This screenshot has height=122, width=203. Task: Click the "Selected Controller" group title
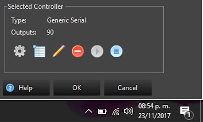pyautogui.click(x=35, y=6)
